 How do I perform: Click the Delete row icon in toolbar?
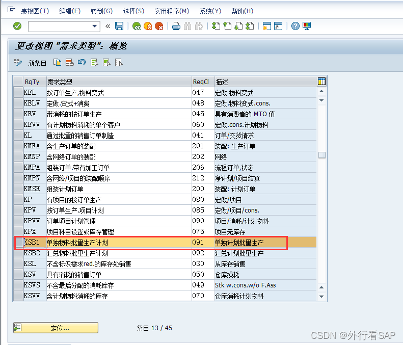click(x=69, y=63)
